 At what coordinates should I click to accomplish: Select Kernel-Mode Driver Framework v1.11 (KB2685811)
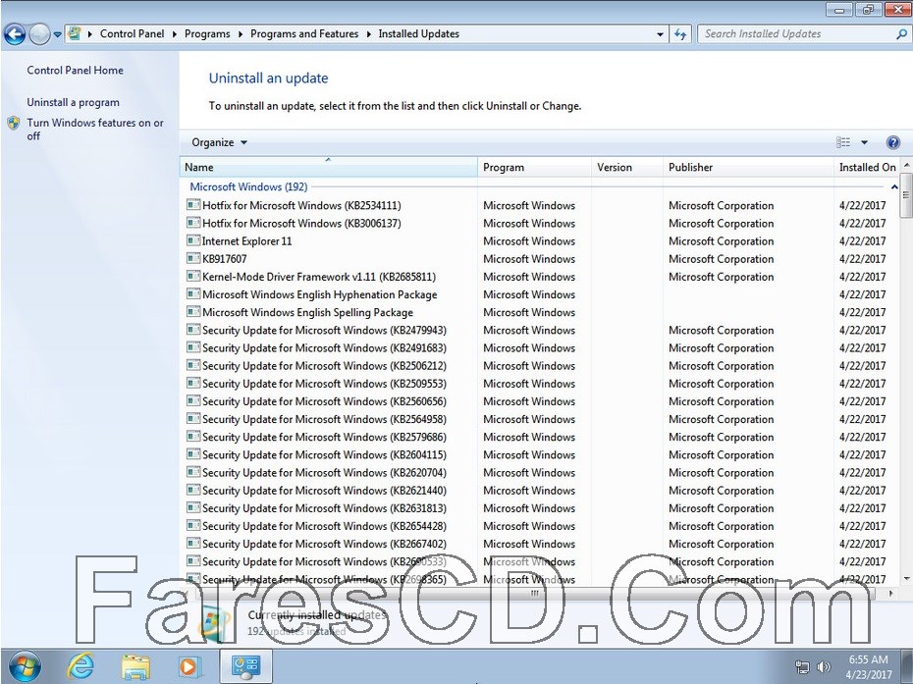click(319, 277)
